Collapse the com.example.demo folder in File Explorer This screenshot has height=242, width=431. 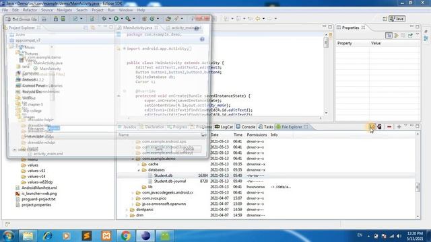click(x=133, y=159)
